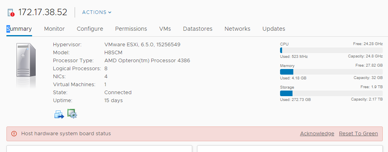Click the host alert icon beside 172.17.38.52
Screen dimensions: 388x152
[x=11, y=12]
